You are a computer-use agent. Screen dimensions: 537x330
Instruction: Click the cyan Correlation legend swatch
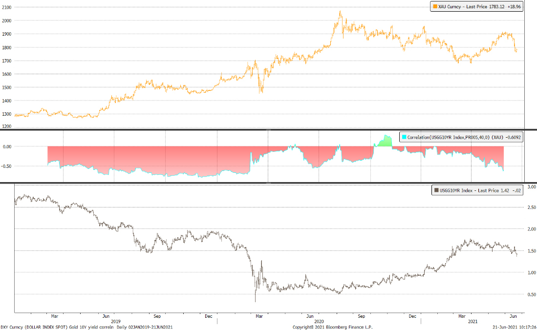click(x=403, y=138)
